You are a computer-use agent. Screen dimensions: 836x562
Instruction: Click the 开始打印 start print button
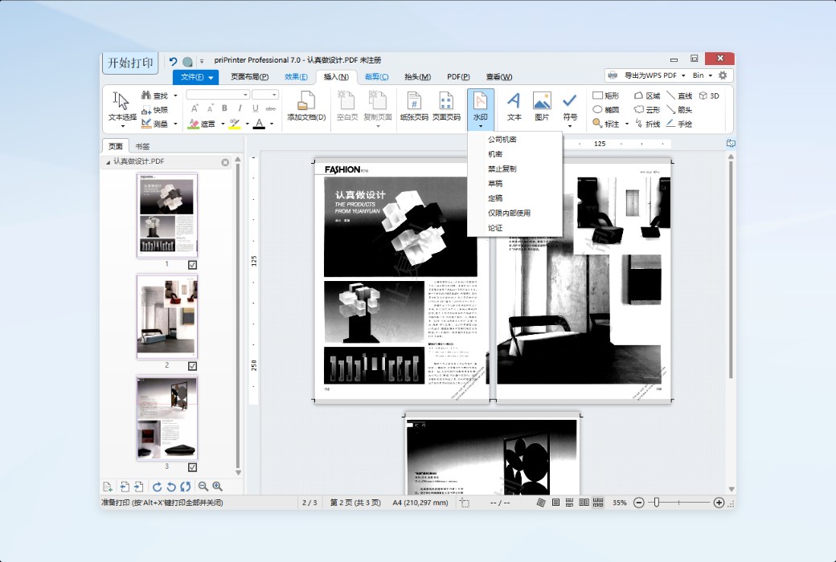pyautogui.click(x=130, y=63)
